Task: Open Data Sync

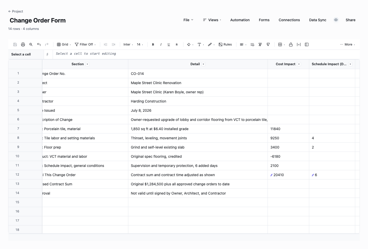Action: coord(318,20)
